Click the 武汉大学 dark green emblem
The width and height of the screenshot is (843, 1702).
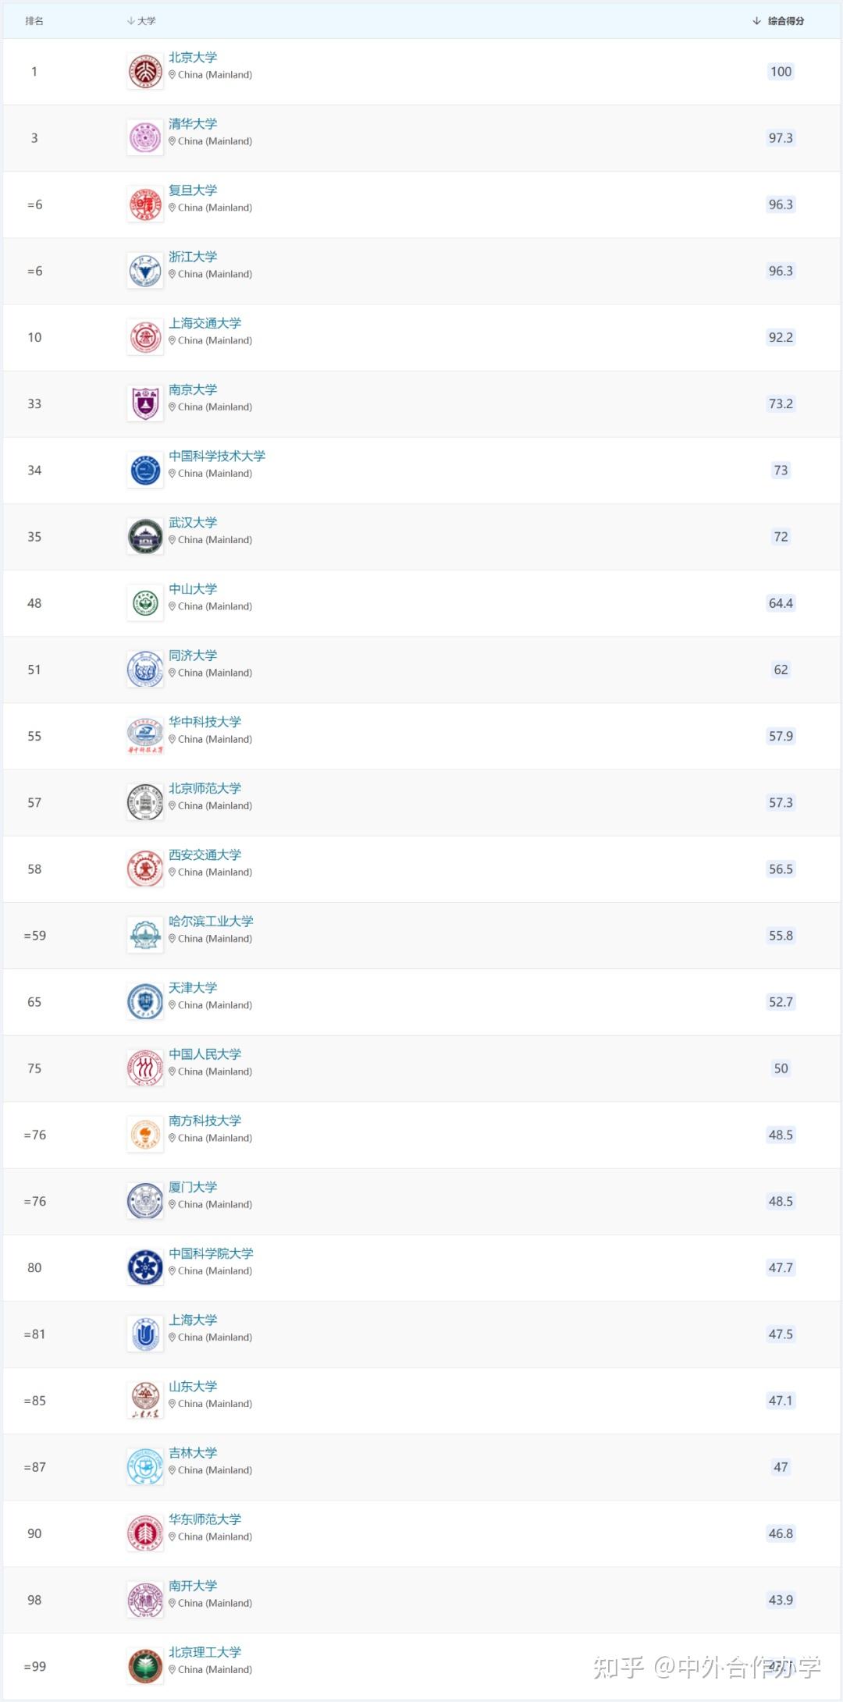pos(145,537)
